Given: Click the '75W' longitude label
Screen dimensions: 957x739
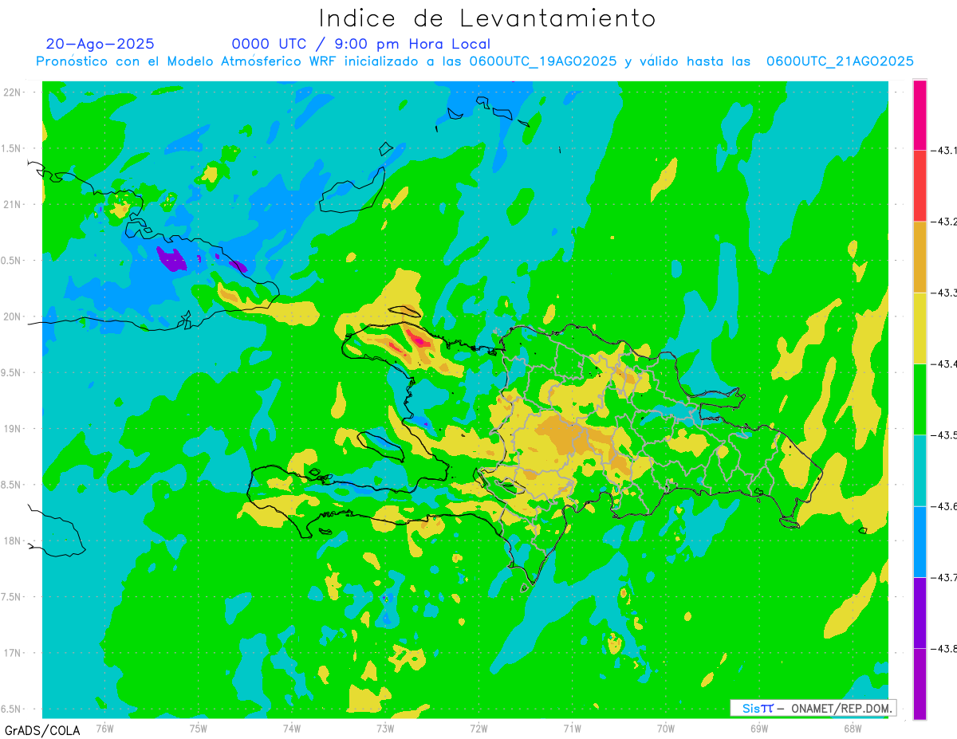Looking at the screenshot, I should (199, 728).
